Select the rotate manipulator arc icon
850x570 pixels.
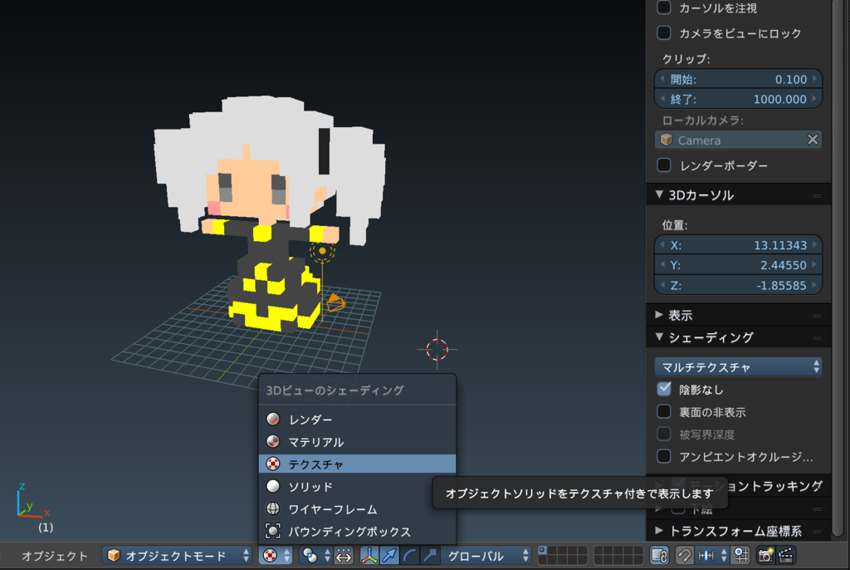tap(409, 555)
